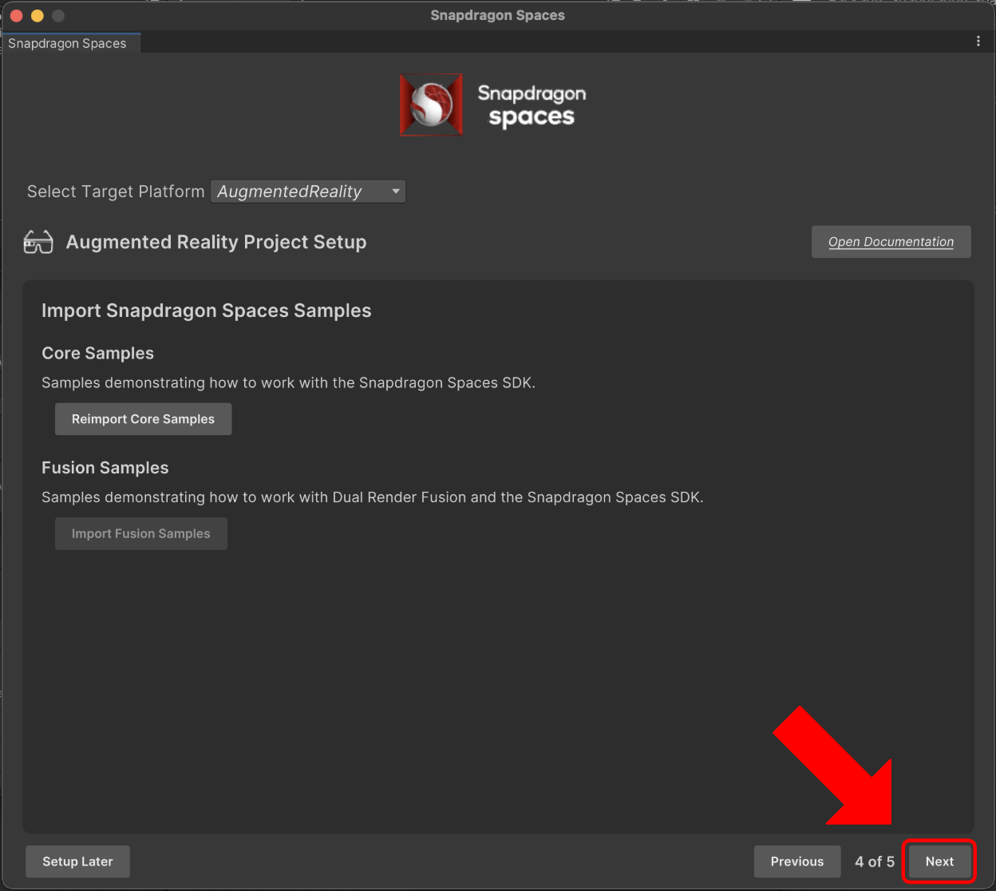Click the Core Samples heading
This screenshot has height=891, width=996.
[x=97, y=353]
